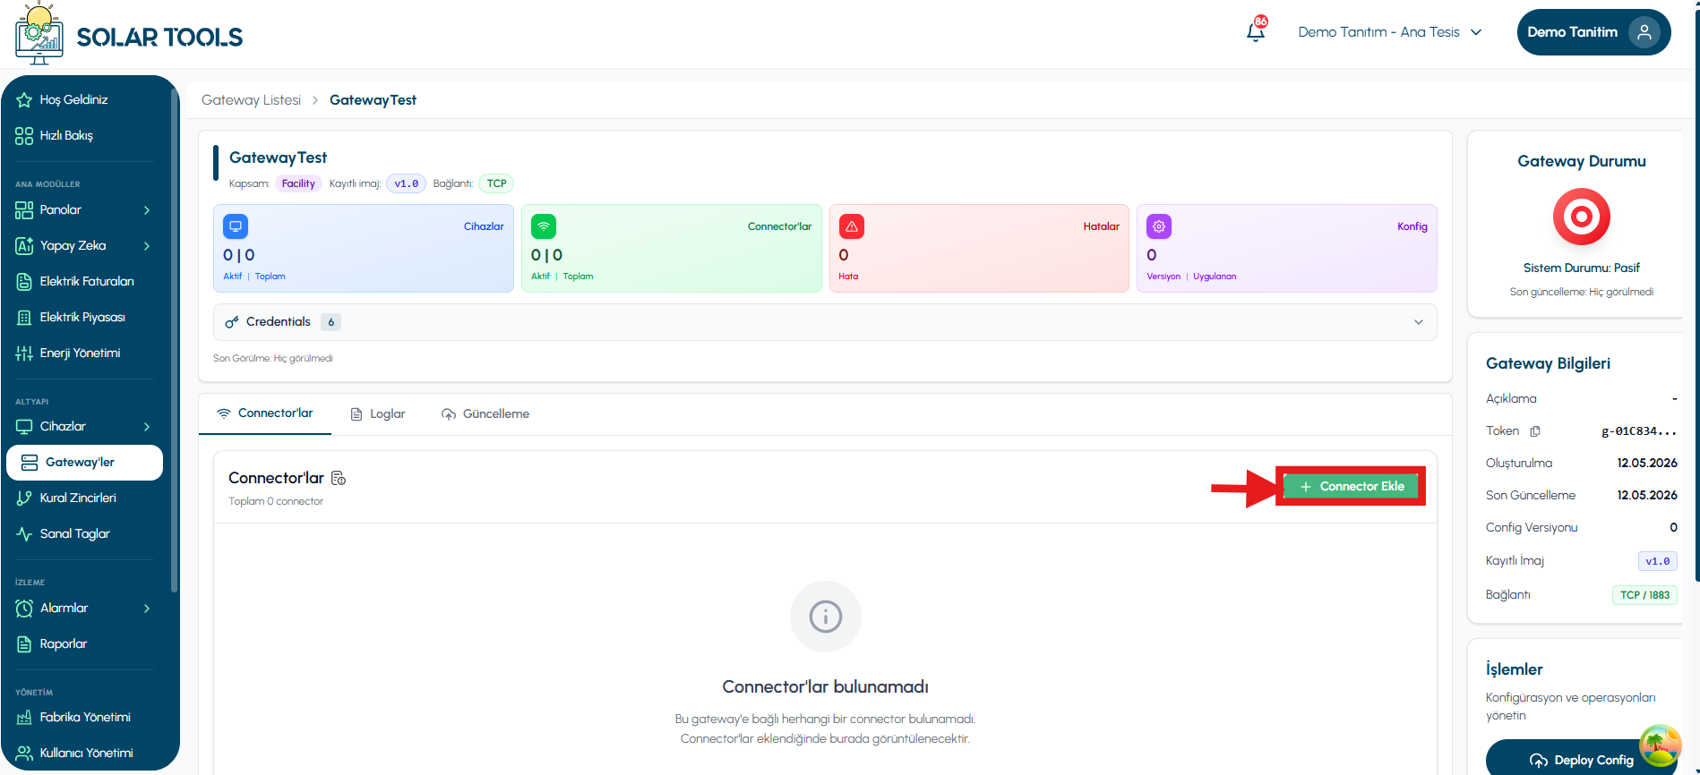Click the purple Konfig gear icon
The height and width of the screenshot is (775, 1700).
[1159, 226]
